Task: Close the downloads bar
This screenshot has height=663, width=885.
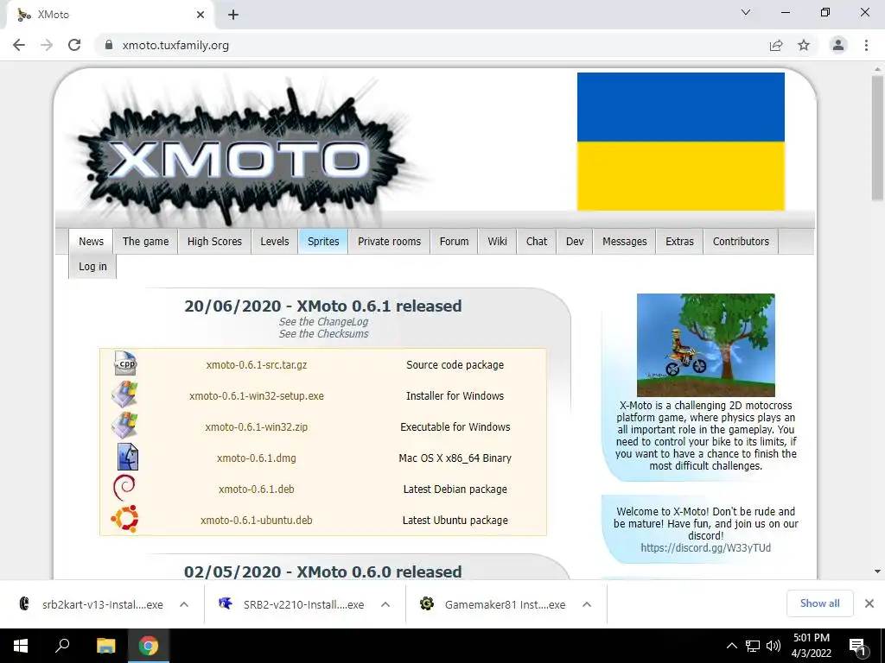Action: coord(869,603)
